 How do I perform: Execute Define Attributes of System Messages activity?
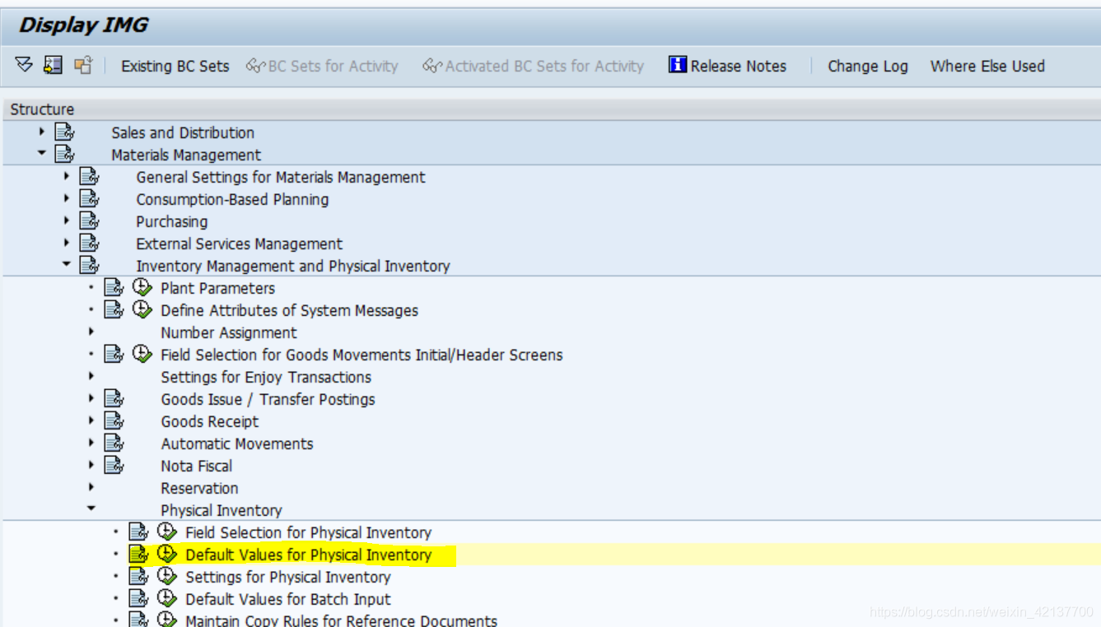[x=142, y=309]
